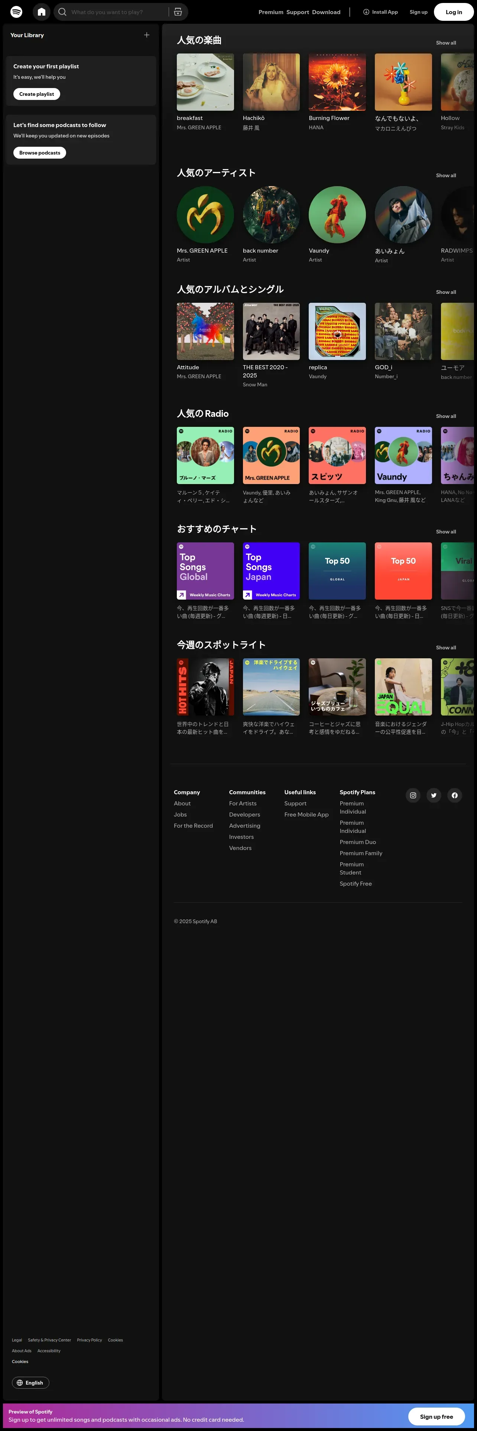Open スピッツ radio card
This screenshot has width=477, height=1431.
pos(337,455)
